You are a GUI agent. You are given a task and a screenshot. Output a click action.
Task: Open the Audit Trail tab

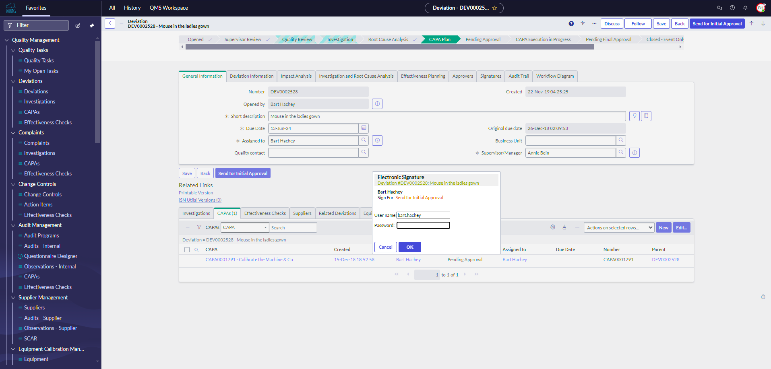coord(519,76)
